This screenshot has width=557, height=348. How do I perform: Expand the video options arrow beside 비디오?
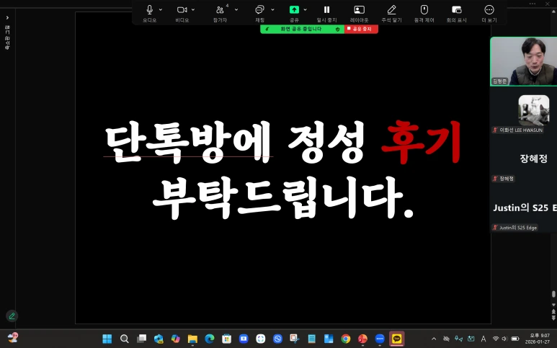pos(193,9)
